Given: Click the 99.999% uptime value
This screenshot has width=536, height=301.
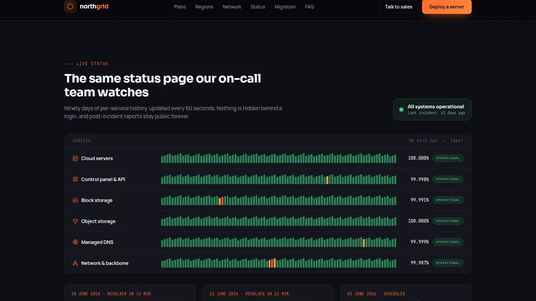Looking at the screenshot, I should point(420,242).
